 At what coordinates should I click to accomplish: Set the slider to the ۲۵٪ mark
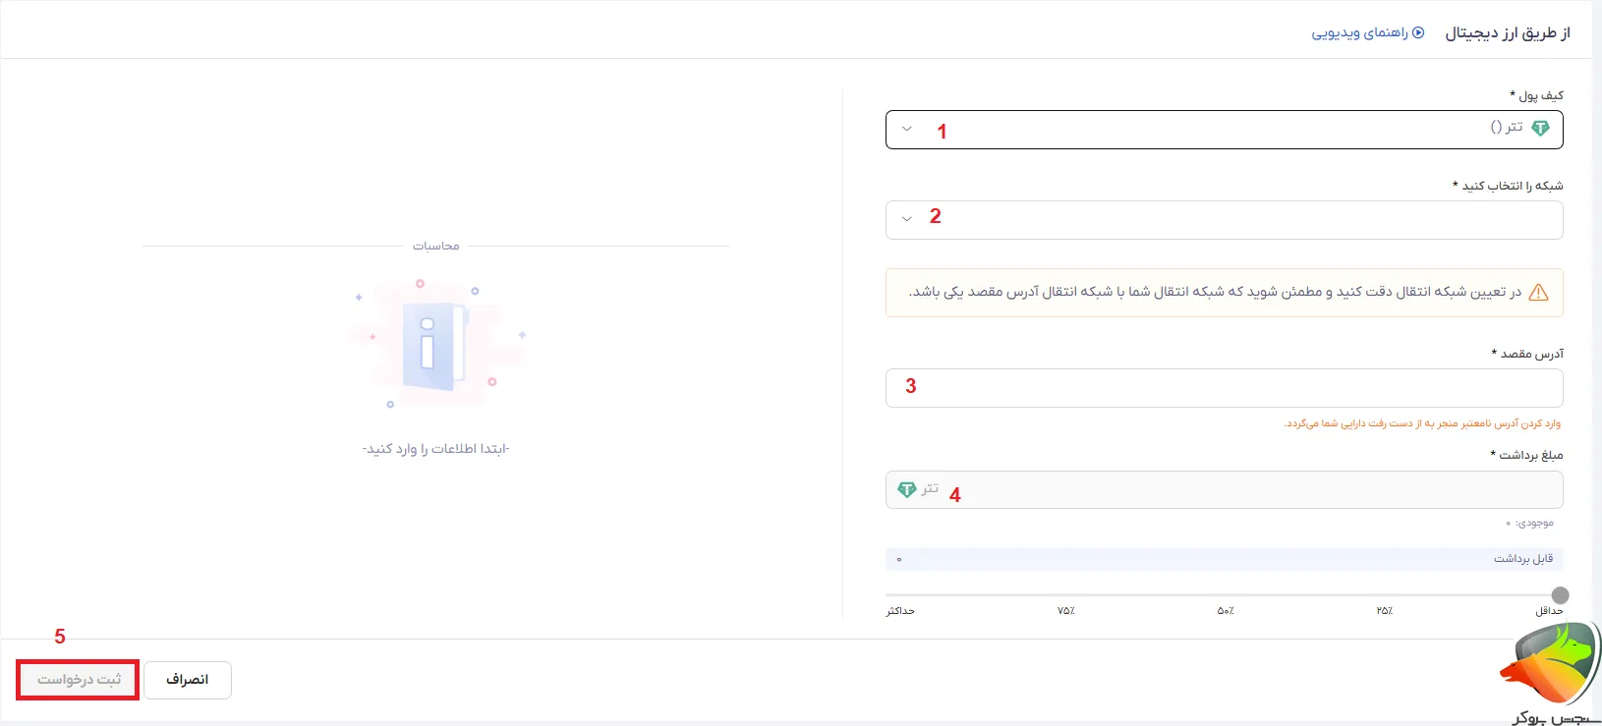click(1385, 611)
